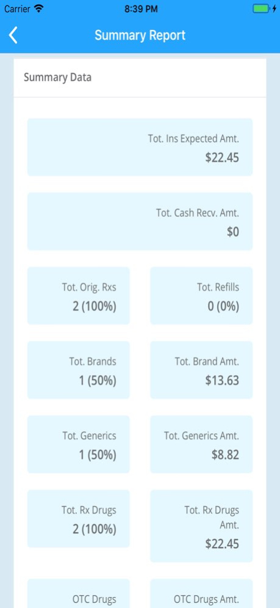Tap the OTC Drugs Amt. tile
280x608 pixels.
201,593
